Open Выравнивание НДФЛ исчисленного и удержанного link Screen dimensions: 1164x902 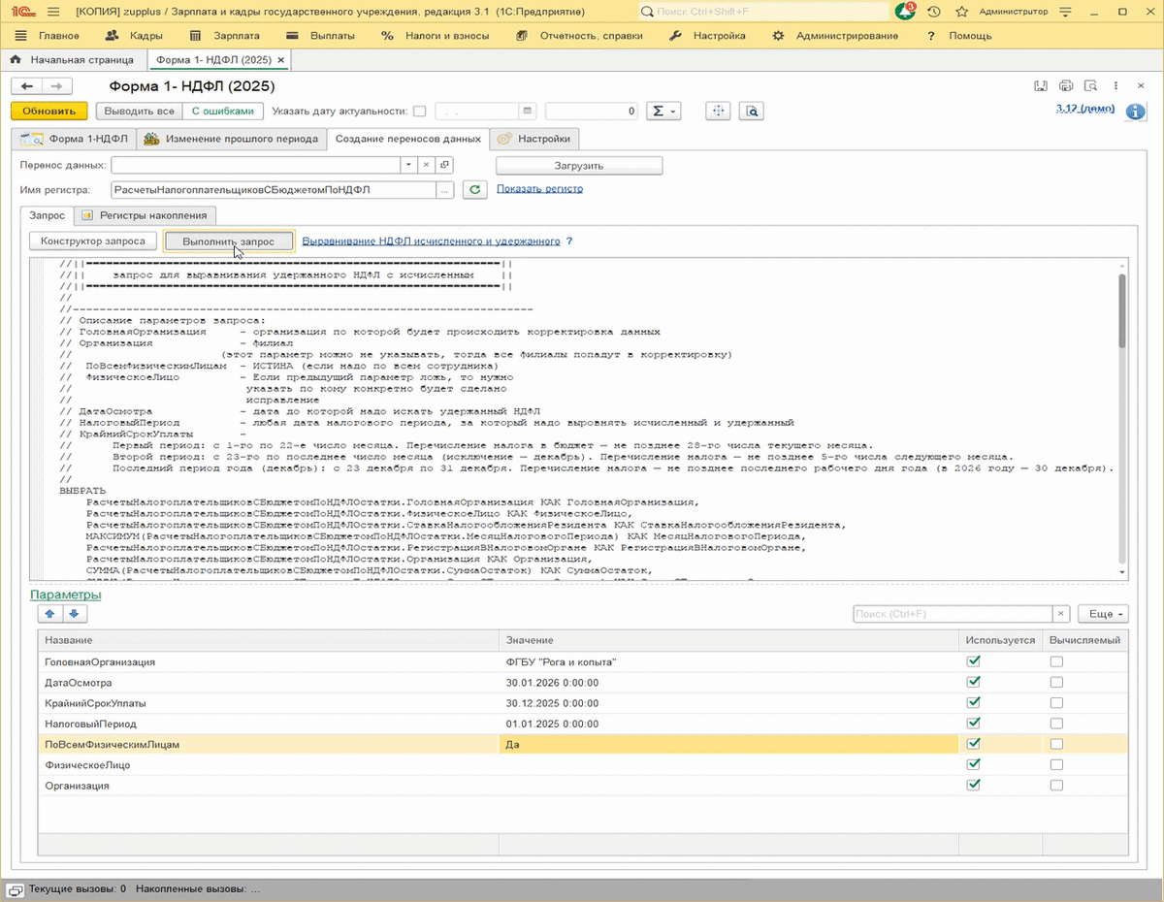(432, 241)
